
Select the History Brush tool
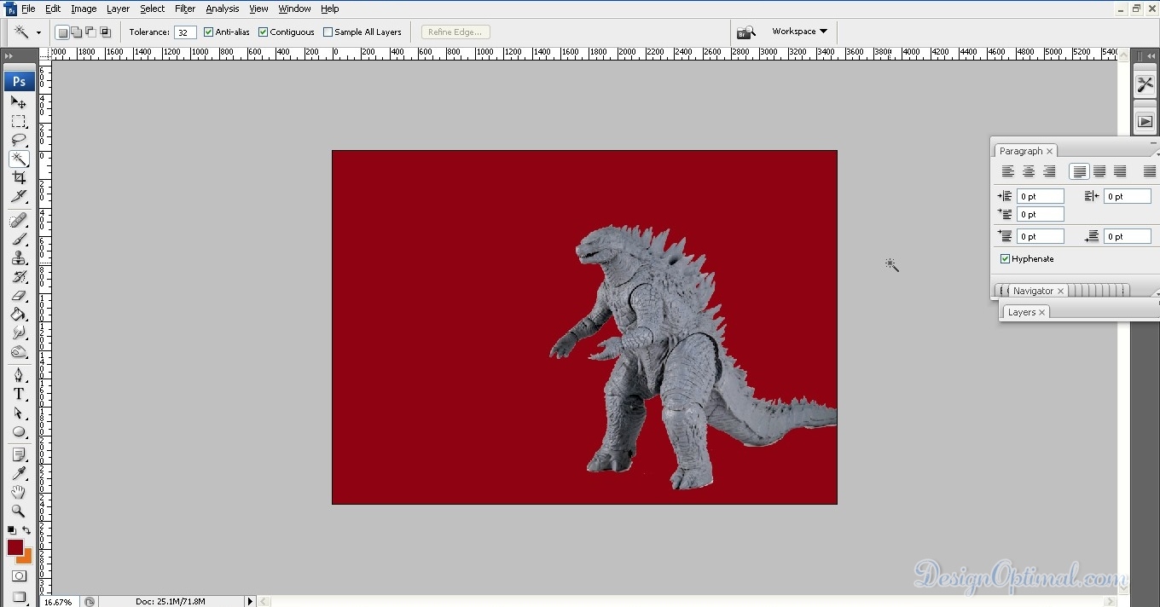pos(19,277)
